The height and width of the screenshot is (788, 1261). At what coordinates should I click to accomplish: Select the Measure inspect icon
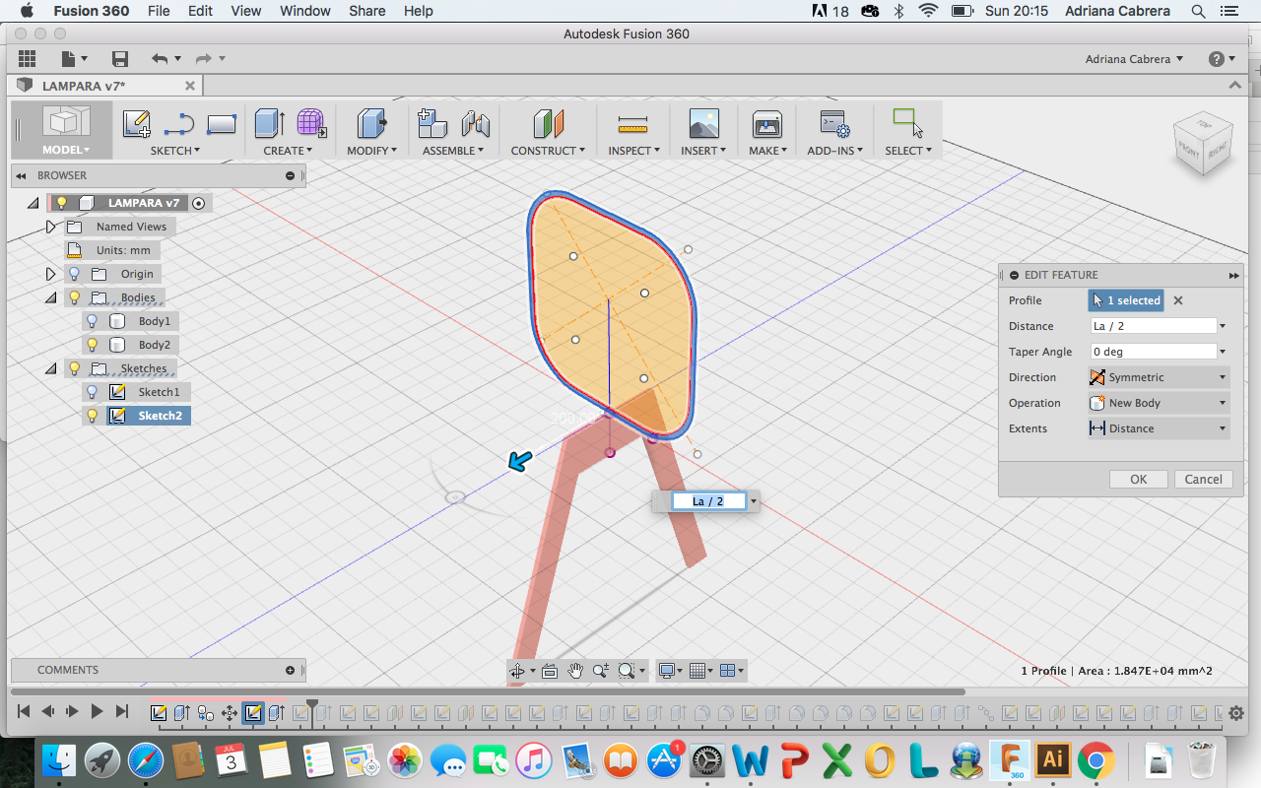pos(632,124)
